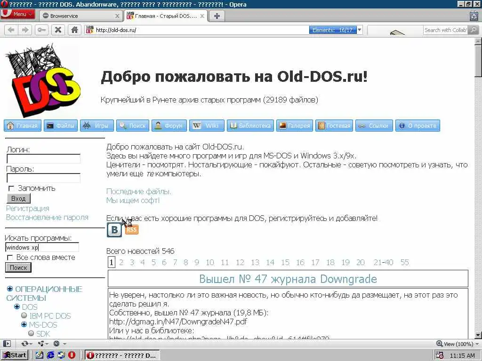Go to the browser home page icon
Image resolution: width=482 pixels, height=361 pixels.
coord(74,30)
